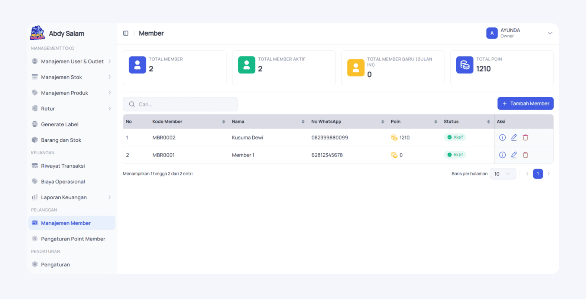Click the Cari search field
This screenshot has height=299, width=586.
[x=180, y=104]
